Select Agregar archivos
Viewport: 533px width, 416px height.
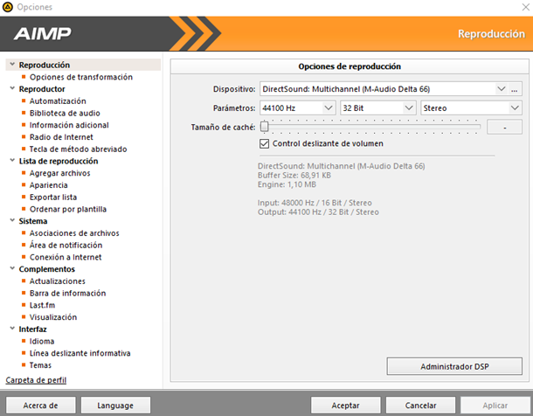59,173
